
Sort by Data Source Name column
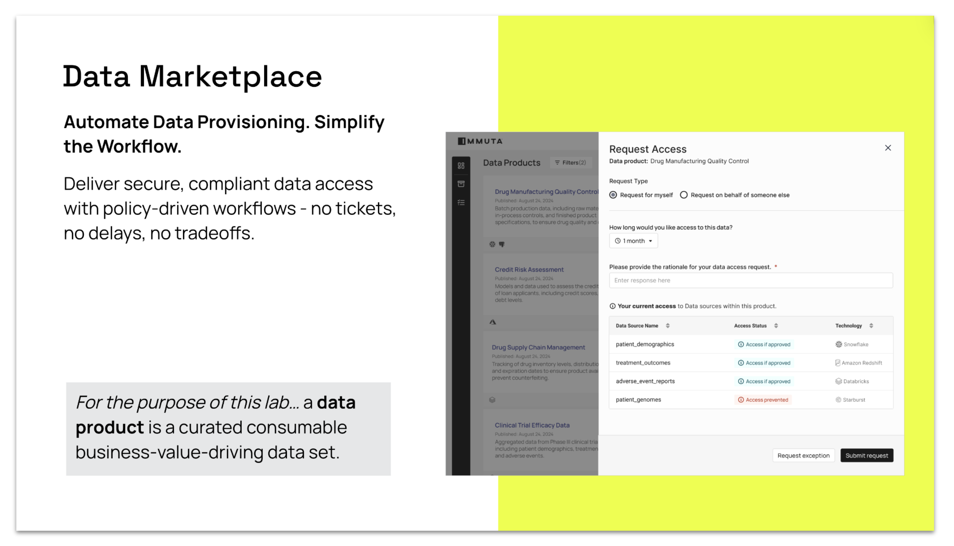pyautogui.click(x=667, y=326)
